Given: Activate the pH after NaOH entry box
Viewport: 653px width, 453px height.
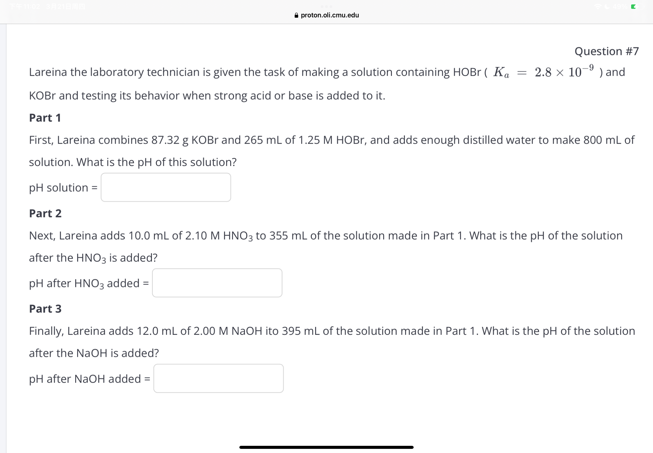Looking at the screenshot, I should [218, 379].
